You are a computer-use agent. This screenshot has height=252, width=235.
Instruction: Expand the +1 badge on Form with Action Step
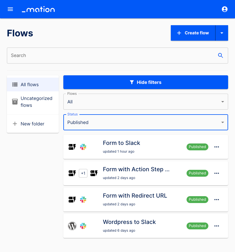coord(83,173)
